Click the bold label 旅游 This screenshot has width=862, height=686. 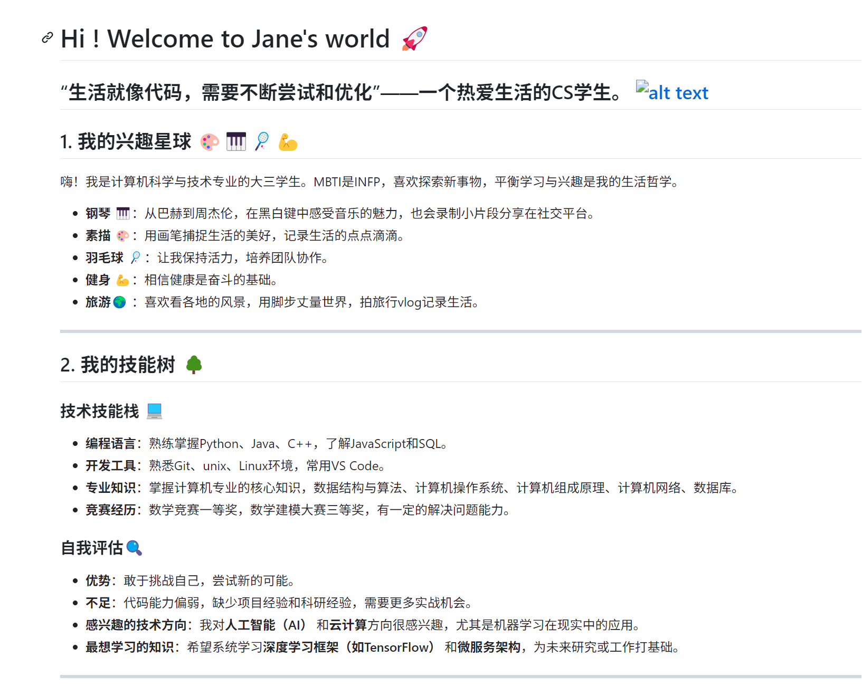(x=98, y=302)
